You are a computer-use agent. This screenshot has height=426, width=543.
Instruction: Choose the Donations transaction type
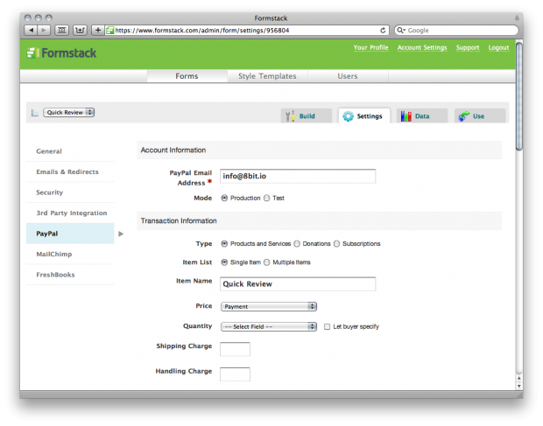pos(298,244)
